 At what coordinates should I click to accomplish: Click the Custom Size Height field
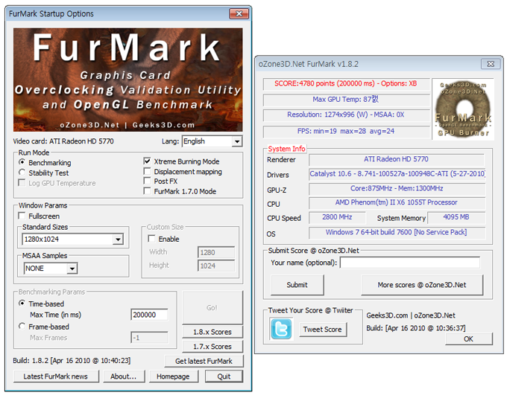click(x=216, y=266)
